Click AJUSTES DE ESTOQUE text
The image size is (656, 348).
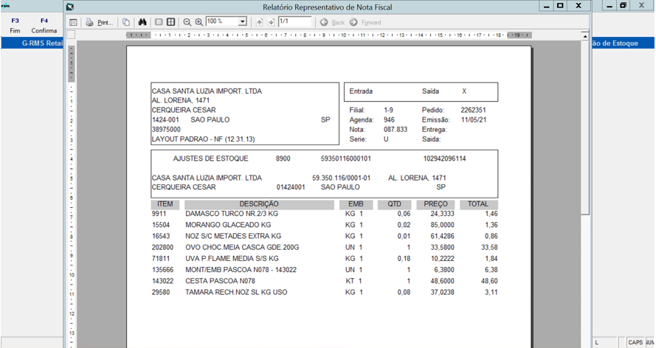210,159
